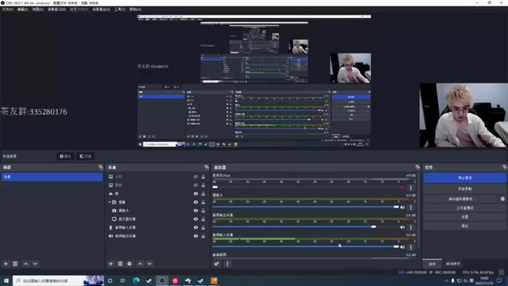Open mixer menu three-dots at bottom
The image size is (508, 286).
tap(227, 264)
